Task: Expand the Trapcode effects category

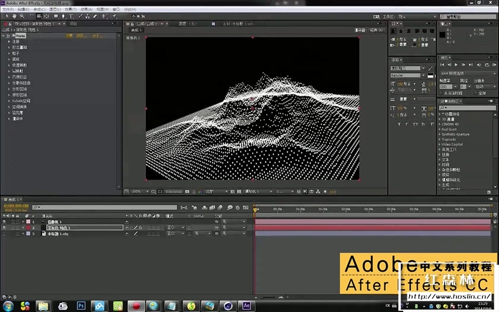Action: 440,139
